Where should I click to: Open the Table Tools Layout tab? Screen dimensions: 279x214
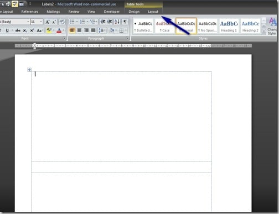153,12
